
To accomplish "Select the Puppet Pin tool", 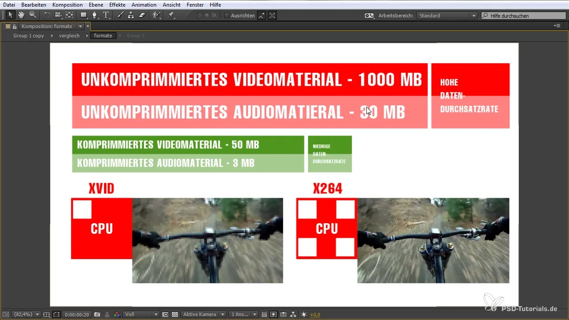I will point(171,15).
